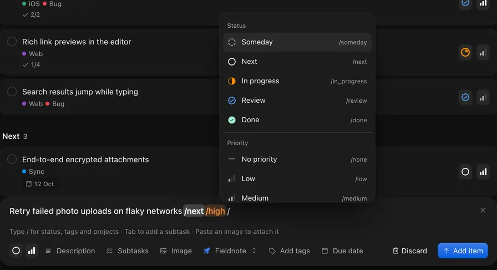Screen dimensions: 497x270
Task: Click the Sync project label
Action: click(x=33, y=172)
